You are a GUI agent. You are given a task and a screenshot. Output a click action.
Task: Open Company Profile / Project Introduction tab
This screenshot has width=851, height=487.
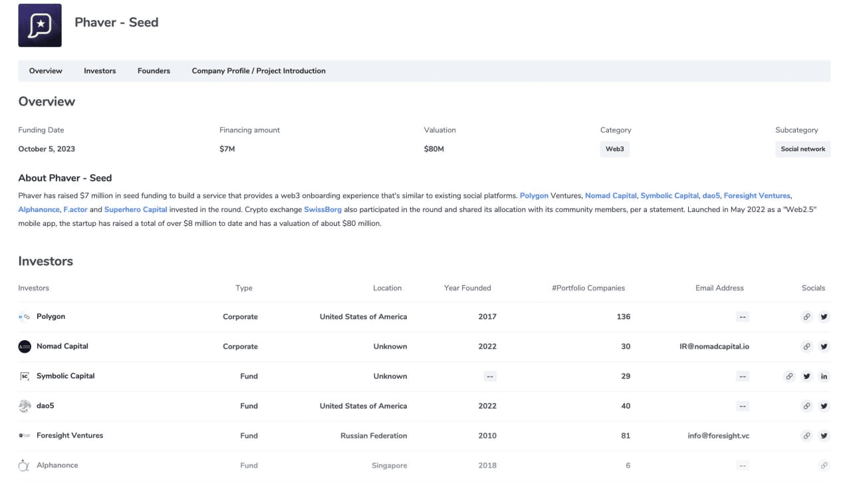(x=259, y=71)
